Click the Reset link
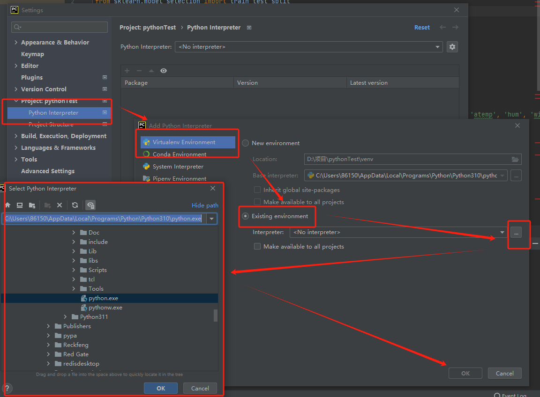This screenshot has height=397, width=540. coord(422,28)
